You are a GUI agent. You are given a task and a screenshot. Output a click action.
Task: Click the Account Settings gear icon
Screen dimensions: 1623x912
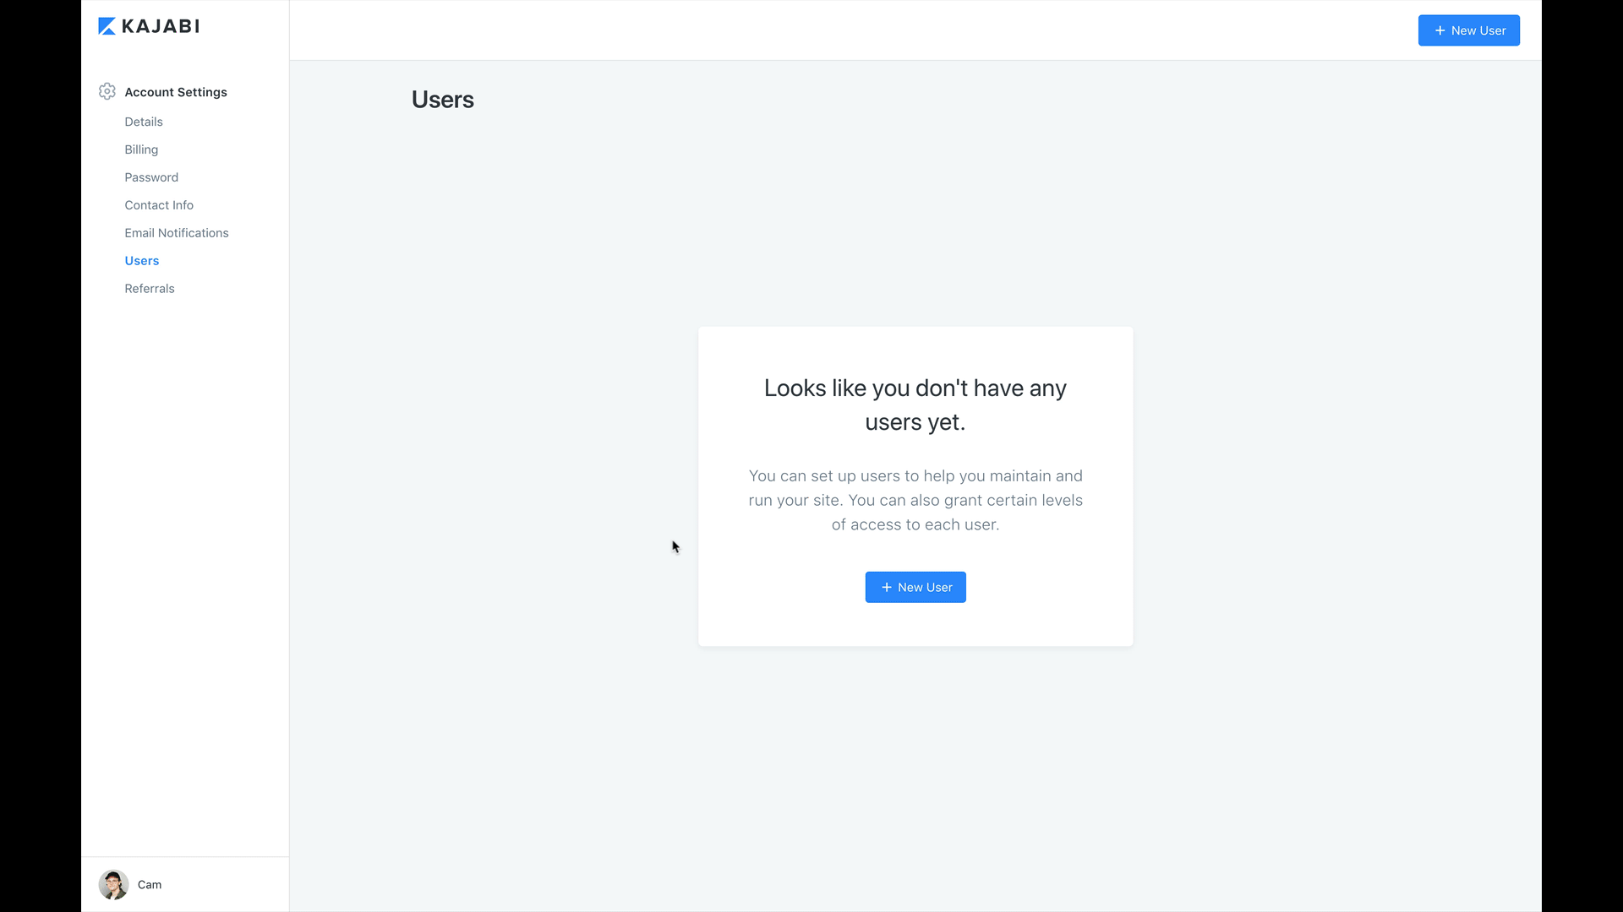coord(107,91)
